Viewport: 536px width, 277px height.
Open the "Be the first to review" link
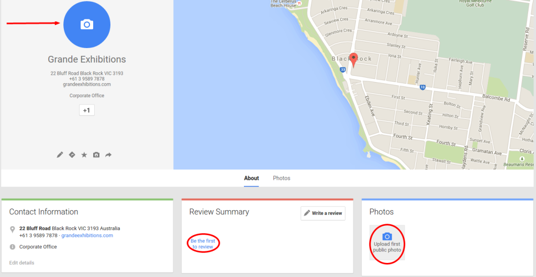202,244
